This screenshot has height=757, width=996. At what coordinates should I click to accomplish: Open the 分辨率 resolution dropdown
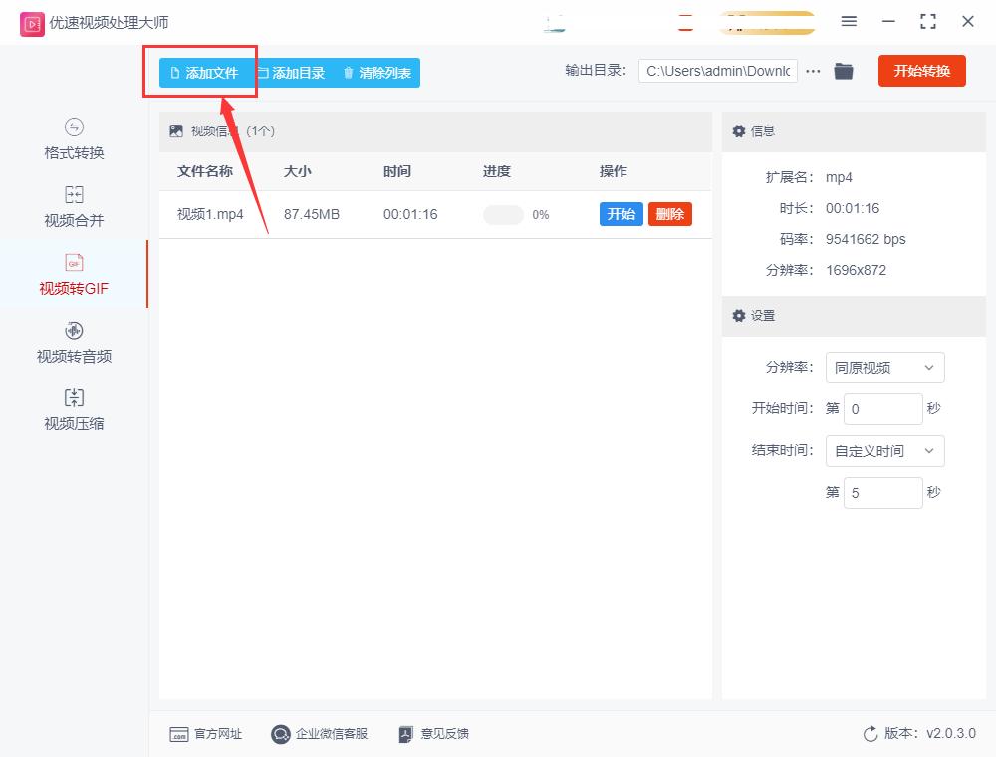point(884,368)
